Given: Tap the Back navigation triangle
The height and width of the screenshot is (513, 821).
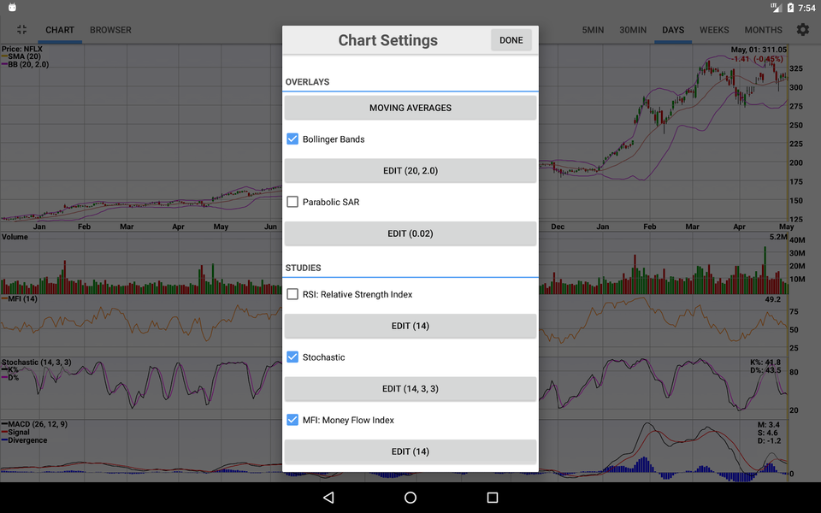Looking at the screenshot, I should (x=328, y=498).
